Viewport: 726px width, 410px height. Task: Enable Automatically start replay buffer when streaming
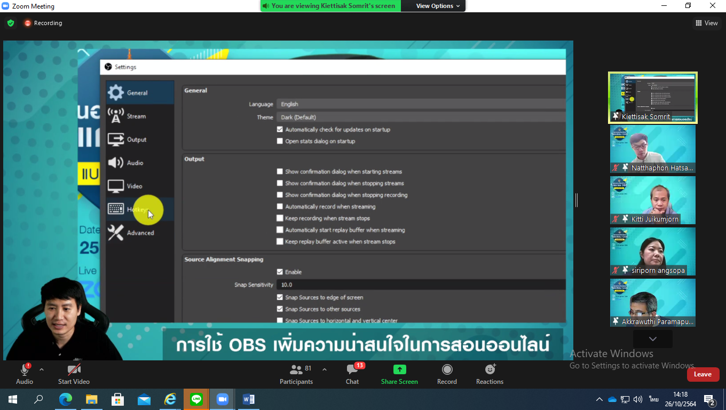coord(280,230)
